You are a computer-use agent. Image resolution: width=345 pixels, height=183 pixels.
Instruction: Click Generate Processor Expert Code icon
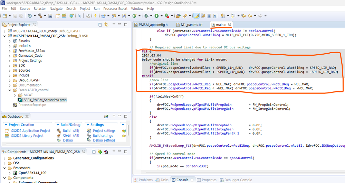100,152
